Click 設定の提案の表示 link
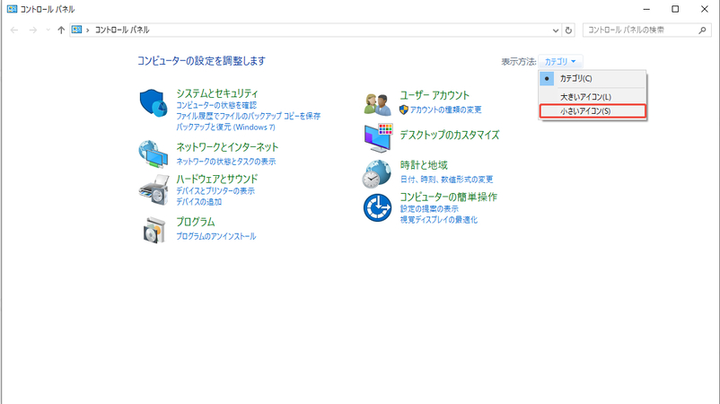 [429, 209]
